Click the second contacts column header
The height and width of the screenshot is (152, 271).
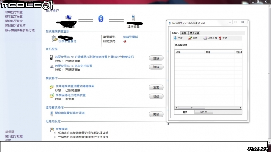click(x=219, y=52)
